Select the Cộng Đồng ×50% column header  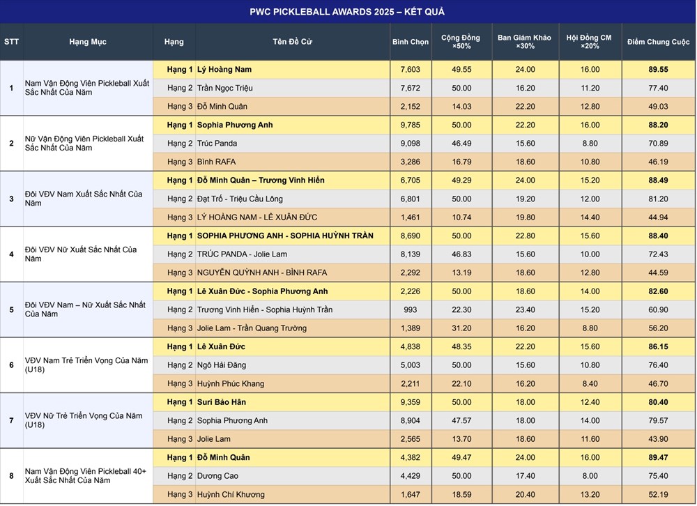(x=461, y=42)
